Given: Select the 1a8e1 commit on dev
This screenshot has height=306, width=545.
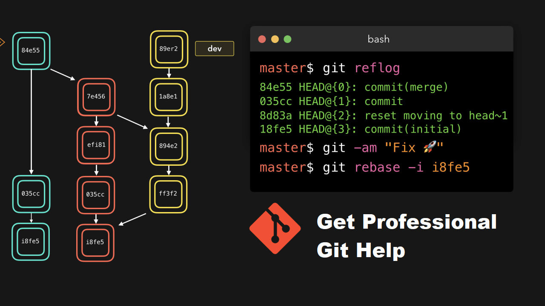Looking at the screenshot, I should [x=169, y=97].
